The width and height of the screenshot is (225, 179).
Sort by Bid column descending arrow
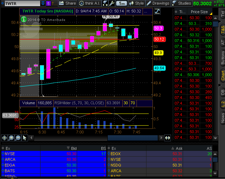pyautogui.click(x=68, y=148)
